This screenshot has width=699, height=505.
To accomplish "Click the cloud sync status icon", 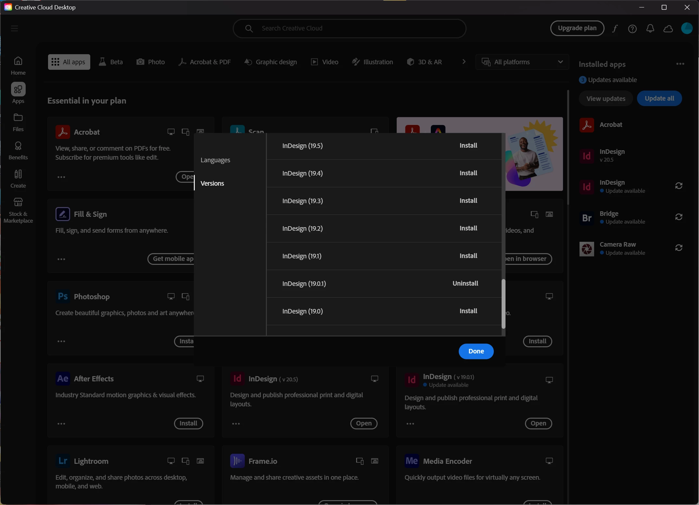I will pyautogui.click(x=668, y=29).
